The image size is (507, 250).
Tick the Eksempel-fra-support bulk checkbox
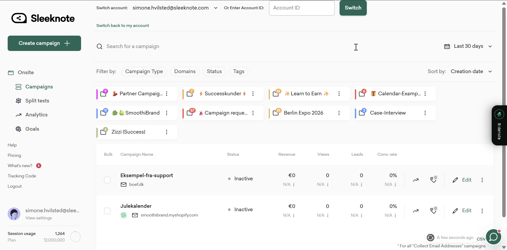tap(107, 180)
